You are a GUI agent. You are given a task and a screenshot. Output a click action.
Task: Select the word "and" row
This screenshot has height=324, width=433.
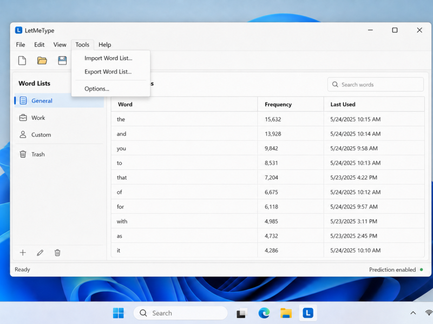click(x=267, y=133)
